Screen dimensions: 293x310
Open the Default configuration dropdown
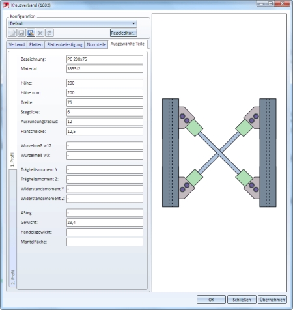coord(72,23)
